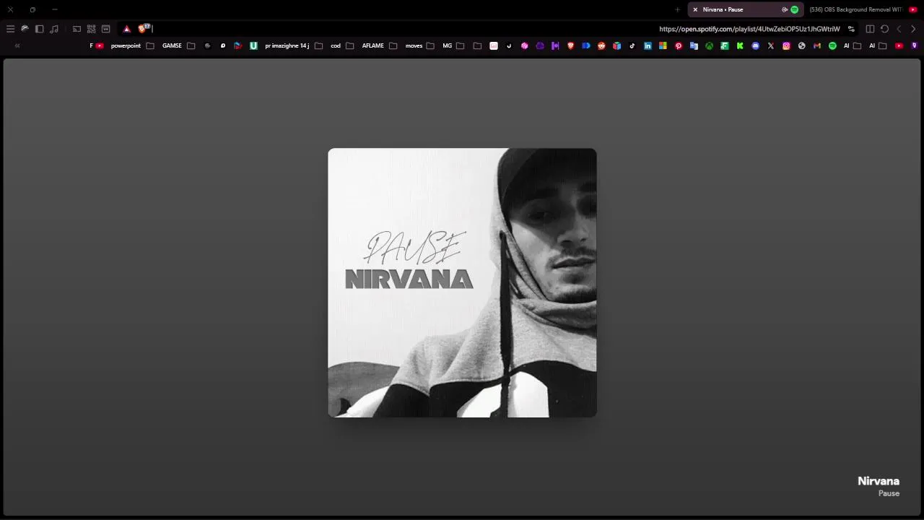Expand the moves bookmarks folder
This screenshot has width=924, height=520.
420,45
